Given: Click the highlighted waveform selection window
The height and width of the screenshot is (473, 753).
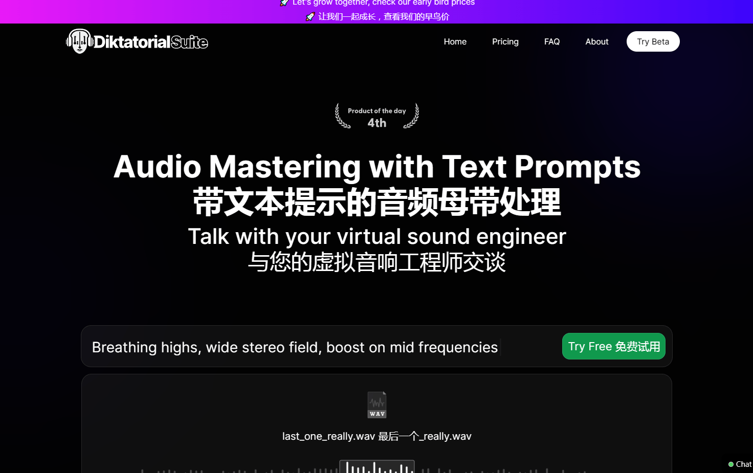Looking at the screenshot, I should (x=377, y=467).
